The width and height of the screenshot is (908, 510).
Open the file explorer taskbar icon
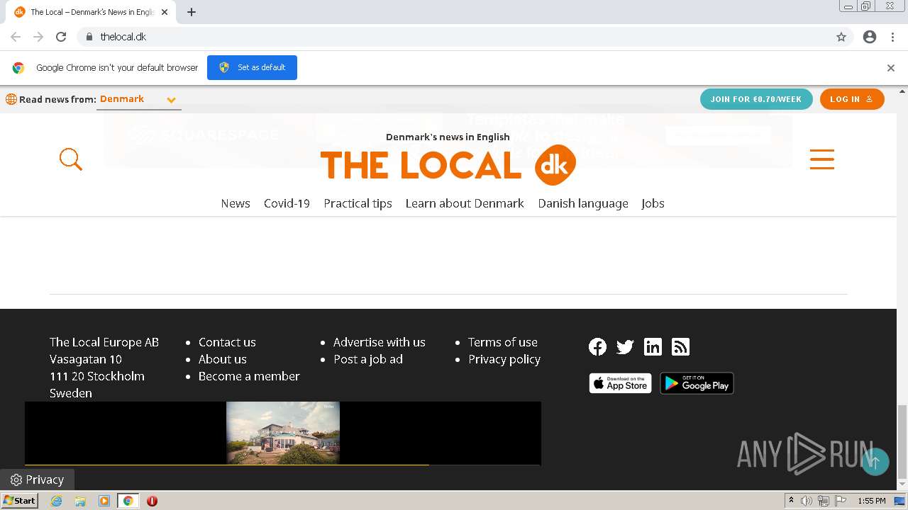pos(80,501)
